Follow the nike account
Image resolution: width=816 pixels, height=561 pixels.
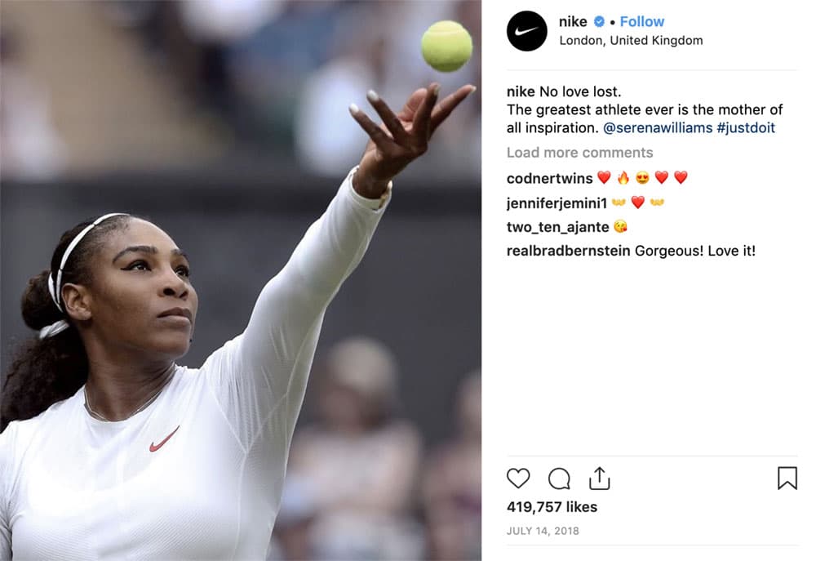[641, 21]
